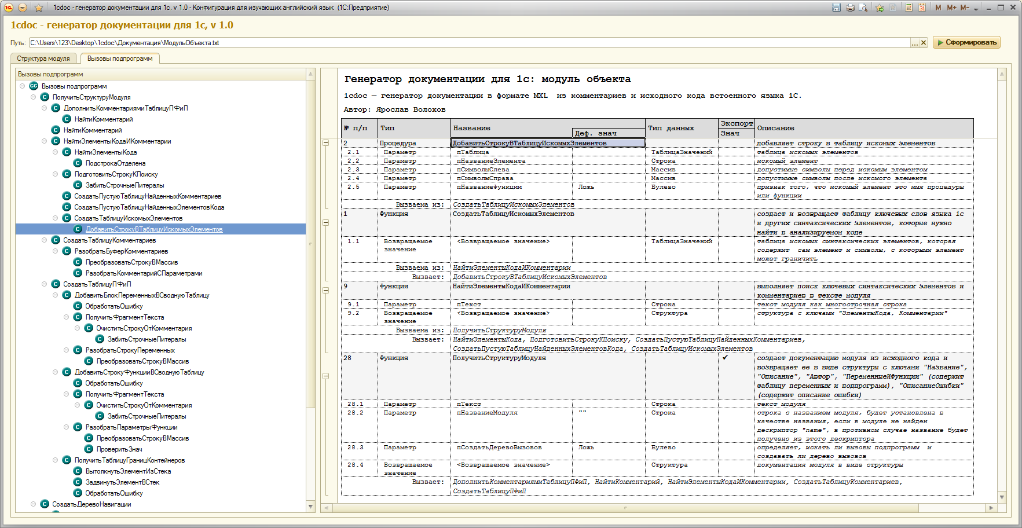Click the CC icon of root tree item
This screenshot has height=528, width=1022.
pos(34,86)
